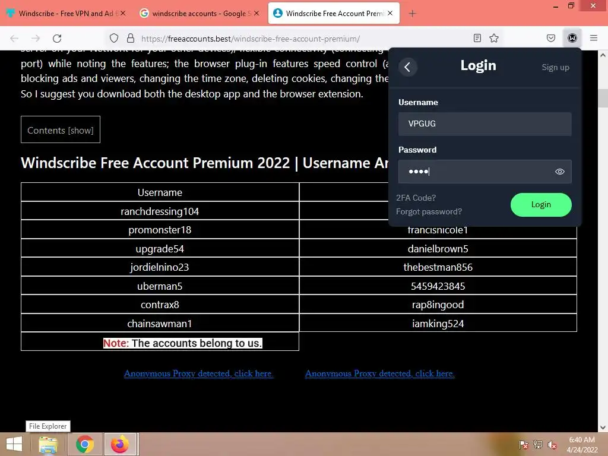Close the Windscribe Free VPN tab
The width and height of the screenshot is (608, 456).
tap(123, 13)
